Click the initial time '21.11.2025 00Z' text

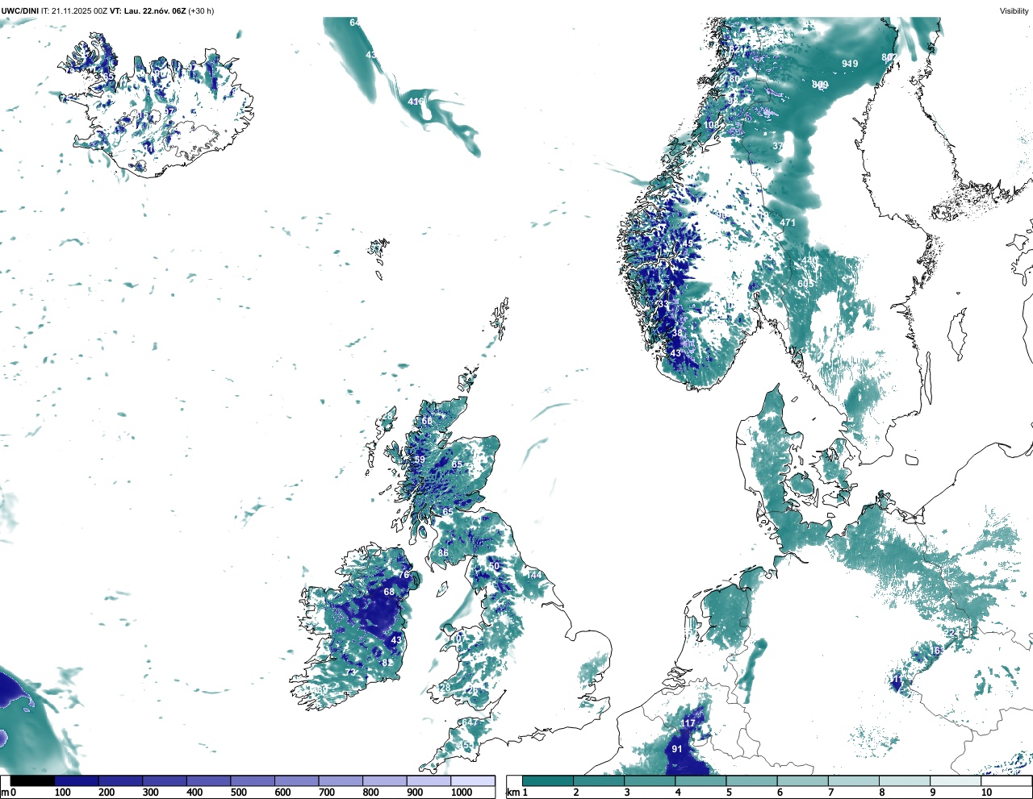[x=80, y=11]
